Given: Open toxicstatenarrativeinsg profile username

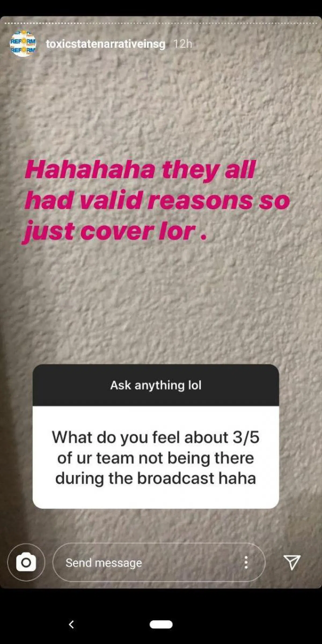Looking at the screenshot, I should (105, 44).
